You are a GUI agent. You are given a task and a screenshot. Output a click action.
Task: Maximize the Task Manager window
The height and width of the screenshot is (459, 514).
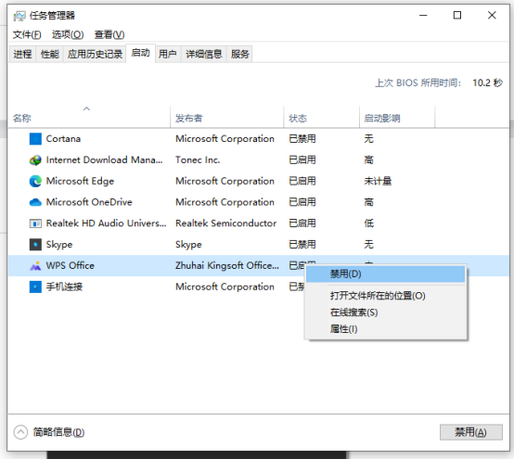[457, 15]
